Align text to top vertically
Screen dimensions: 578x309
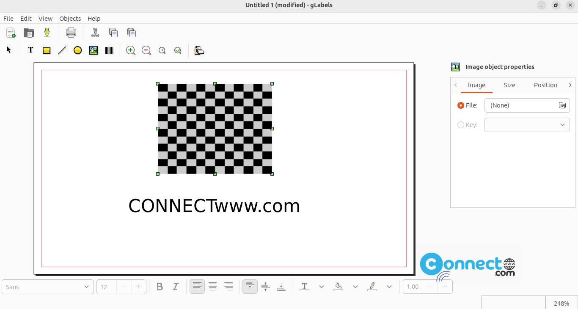pyautogui.click(x=250, y=287)
